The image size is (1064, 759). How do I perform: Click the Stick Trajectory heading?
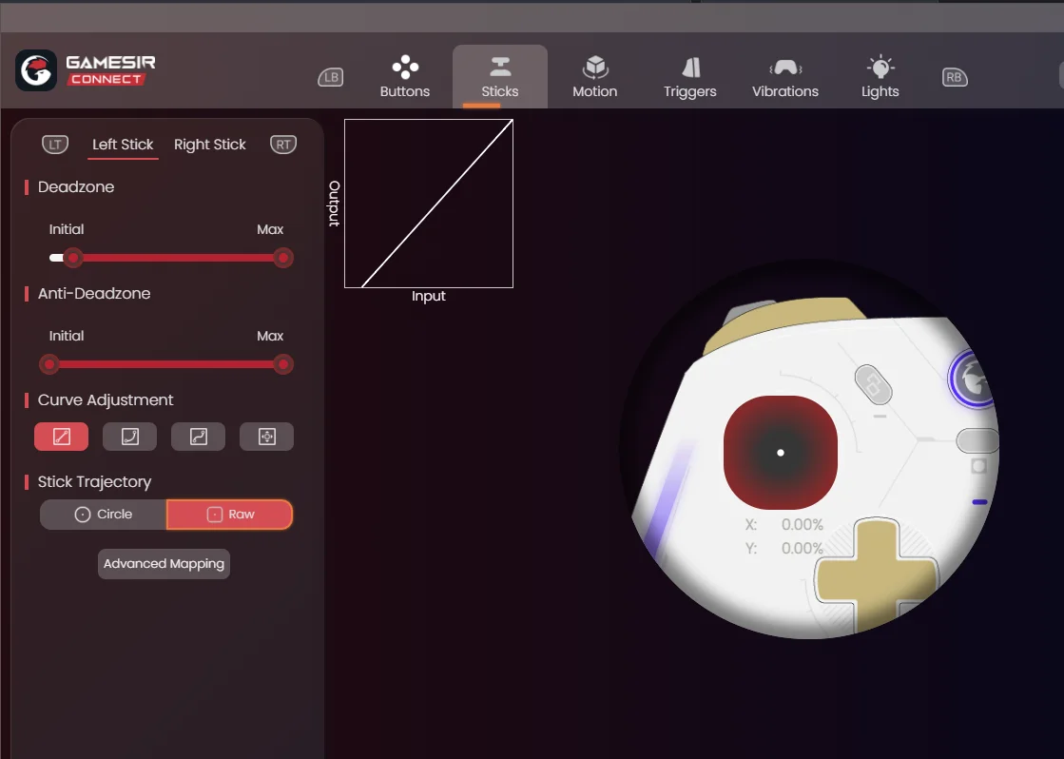click(94, 482)
